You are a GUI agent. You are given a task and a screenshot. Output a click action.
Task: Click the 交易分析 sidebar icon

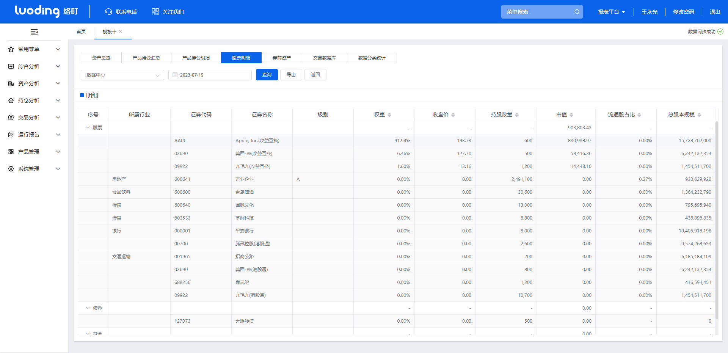(x=11, y=118)
